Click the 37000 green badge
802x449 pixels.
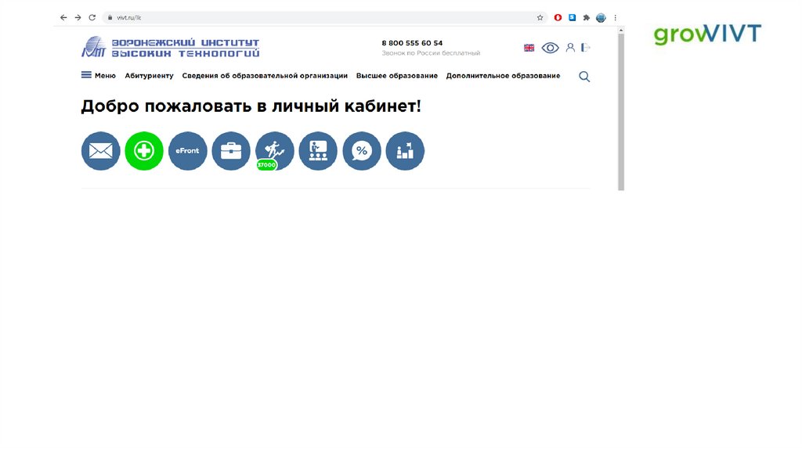[266, 165]
